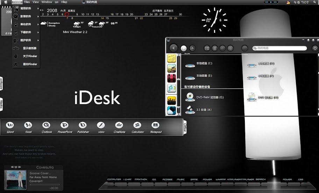Switch file browser to column view
This screenshot has height=193, width=319.
point(215,48)
